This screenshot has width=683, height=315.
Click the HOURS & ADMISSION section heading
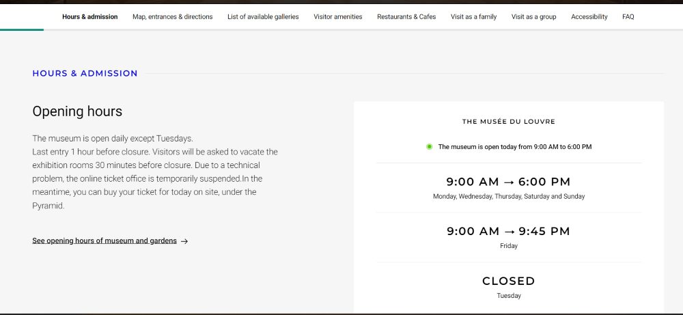pos(85,74)
